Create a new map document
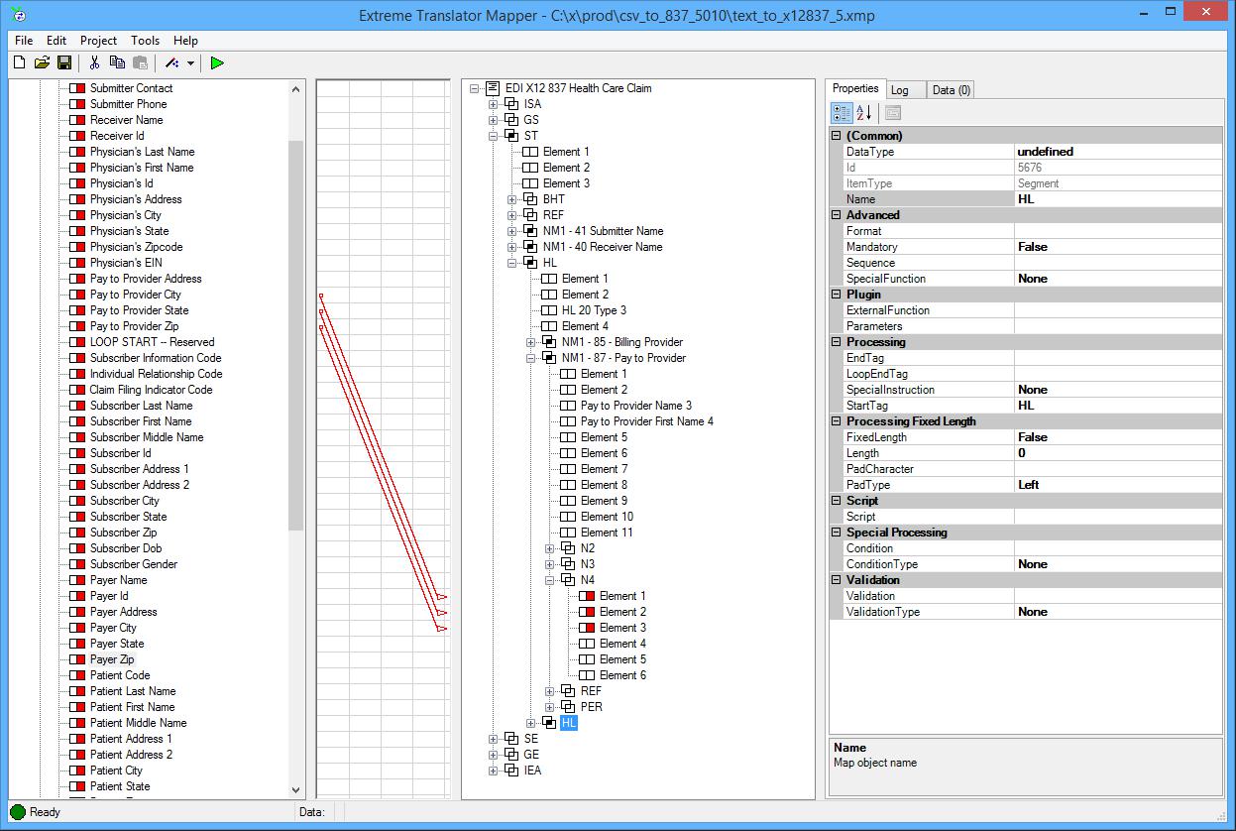The height and width of the screenshot is (831, 1236). tap(18, 61)
